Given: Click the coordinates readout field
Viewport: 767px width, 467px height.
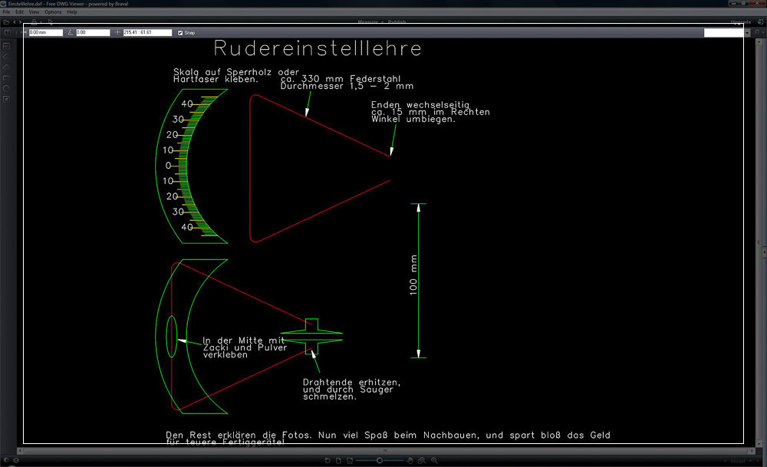Looking at the screenshot, I should 146,33.
